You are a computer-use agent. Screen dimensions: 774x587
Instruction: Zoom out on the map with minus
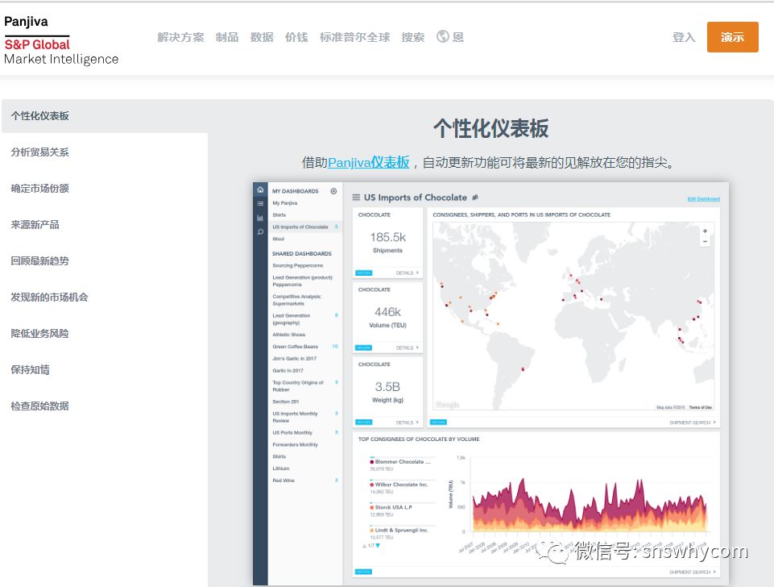(705, 241)
